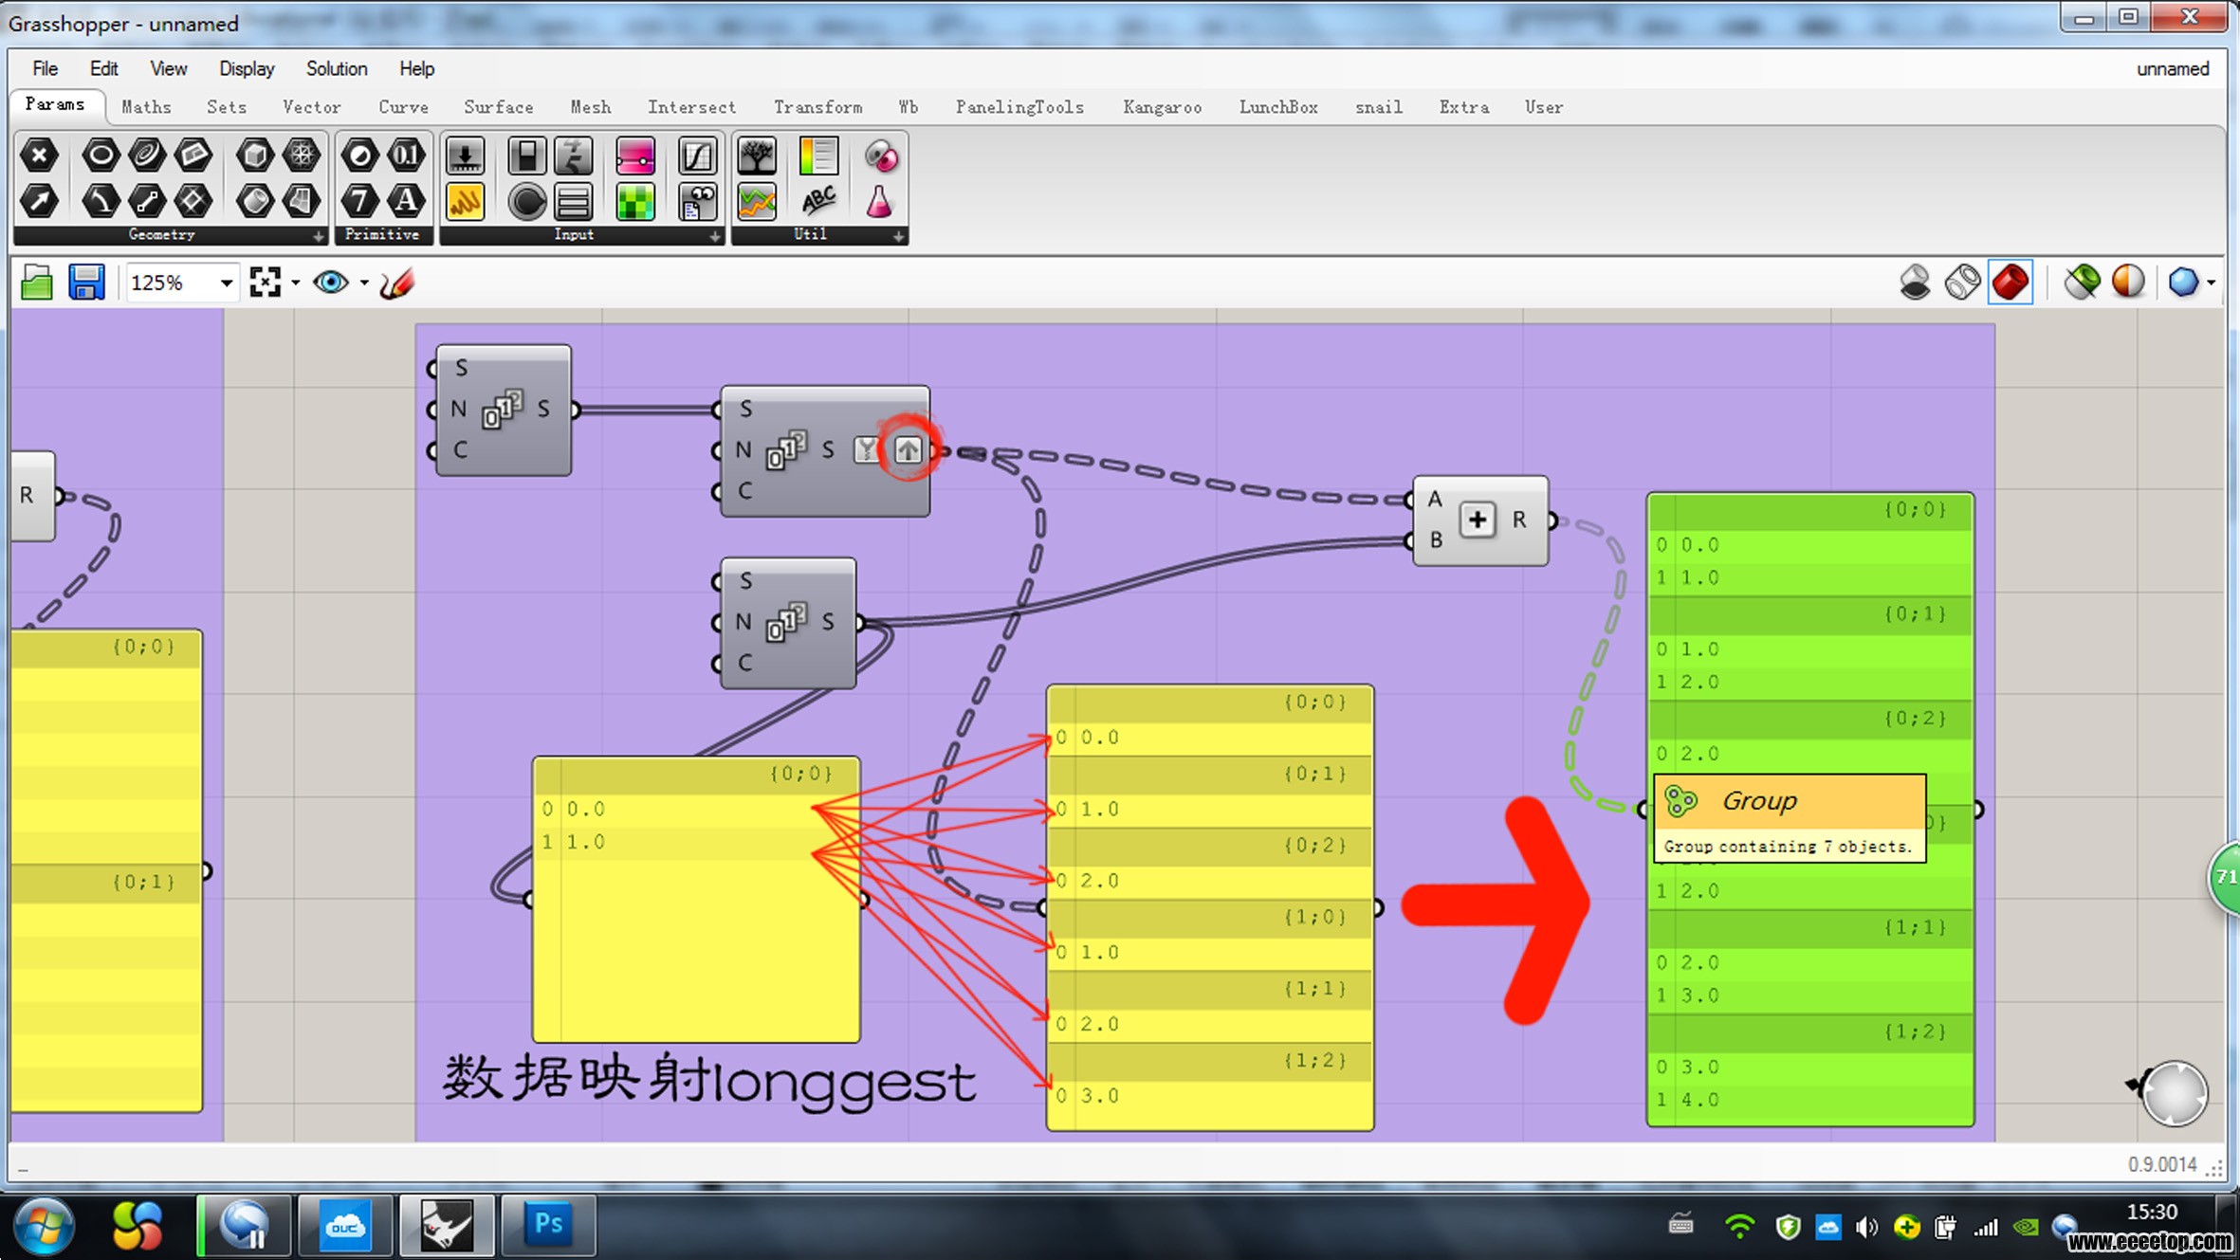
Task: Toggle wireframe preview mode
Action: (x=1962, y=283)
